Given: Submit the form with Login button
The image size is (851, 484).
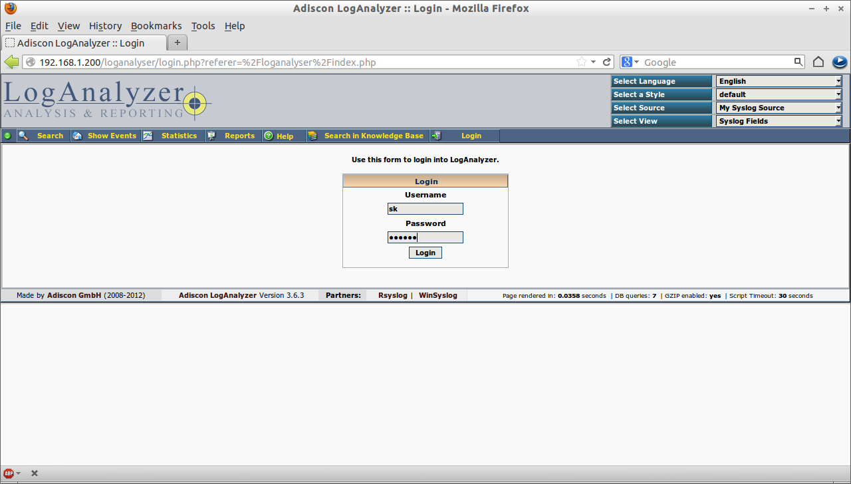Looking at the screenshot, I should point(425,253).
